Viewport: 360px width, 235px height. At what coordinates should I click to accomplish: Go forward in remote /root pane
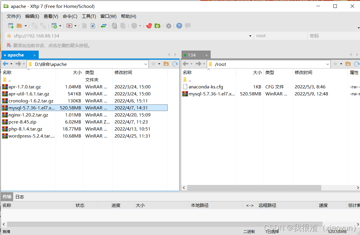(x=198, y=64)
